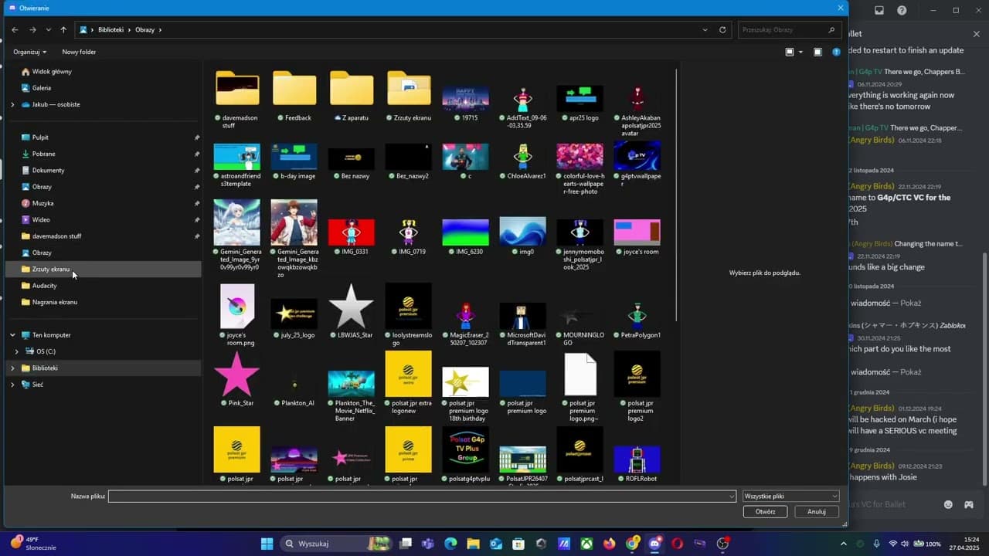Select the Feedback folder in the file list
The width and height of the screenshot is (989, 556).
[294, 96]
